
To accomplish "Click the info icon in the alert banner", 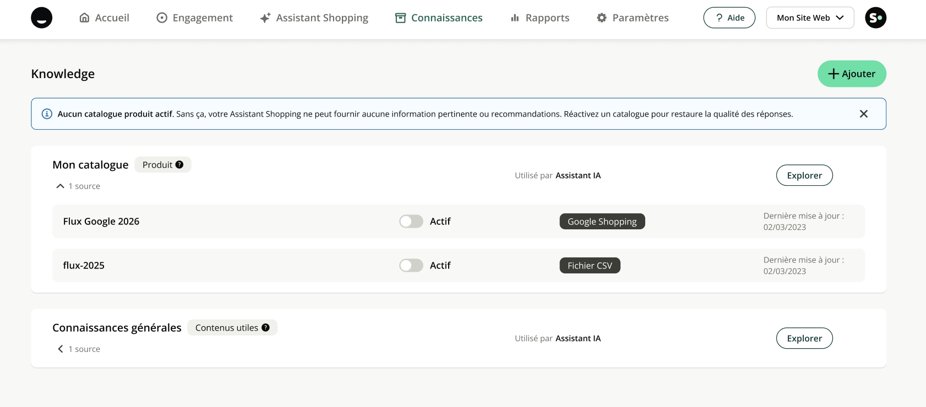I will [x=47, y=114].
